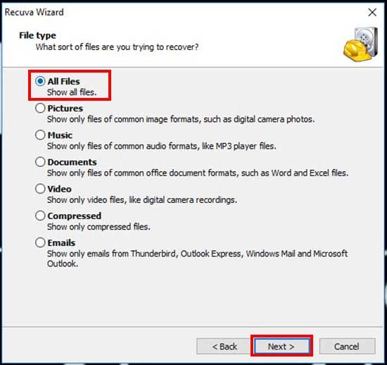Click the 'File type' heading
Image resolution: width=387 pixels, height=365 pixels.
(x=37, y=36)
